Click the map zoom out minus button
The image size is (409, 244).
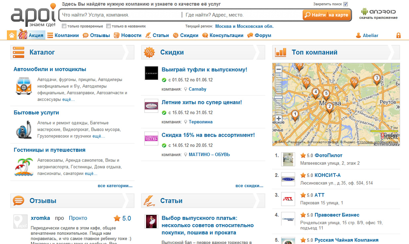pyautogui.click(x=279, y=69)
